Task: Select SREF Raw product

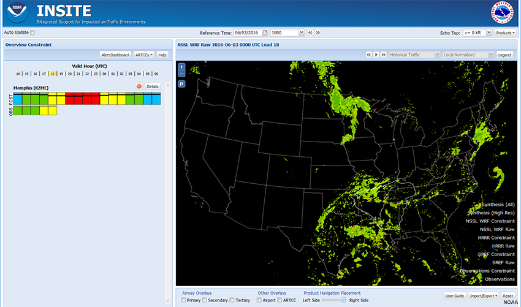Action: pos(503,263)
